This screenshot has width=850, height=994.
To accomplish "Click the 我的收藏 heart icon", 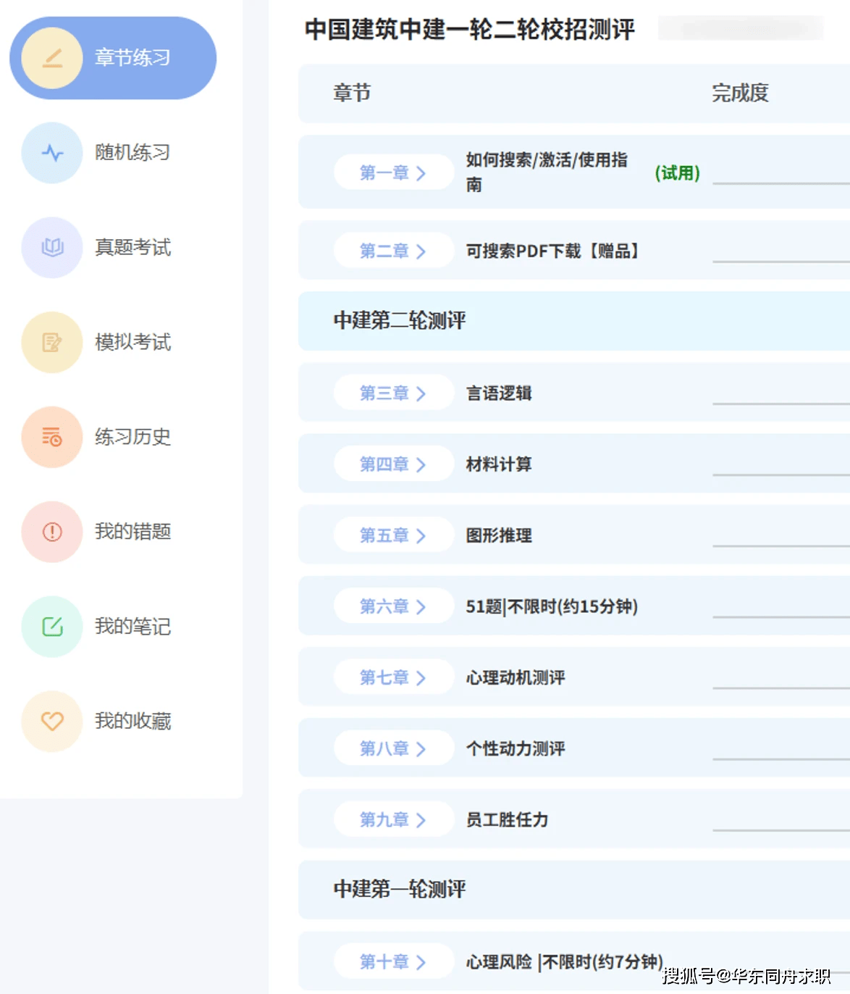I will pyautogui.click(x=52, y=722).
